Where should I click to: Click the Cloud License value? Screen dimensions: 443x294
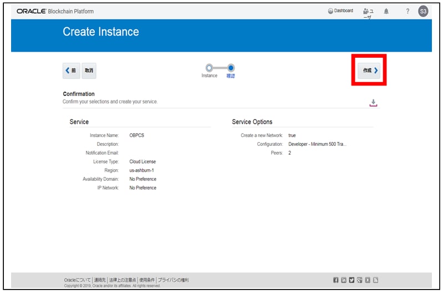pyautogui.click(x=142, y=161)
